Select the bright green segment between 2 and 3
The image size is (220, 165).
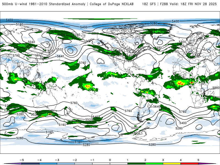tap(154, 164)
